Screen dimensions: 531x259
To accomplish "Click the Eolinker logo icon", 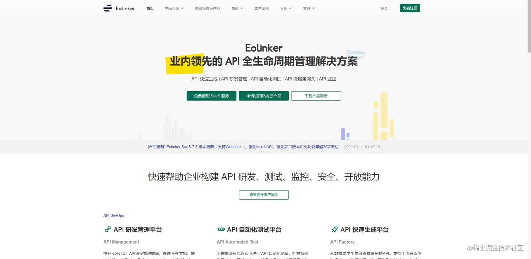I will coord(108,8).
